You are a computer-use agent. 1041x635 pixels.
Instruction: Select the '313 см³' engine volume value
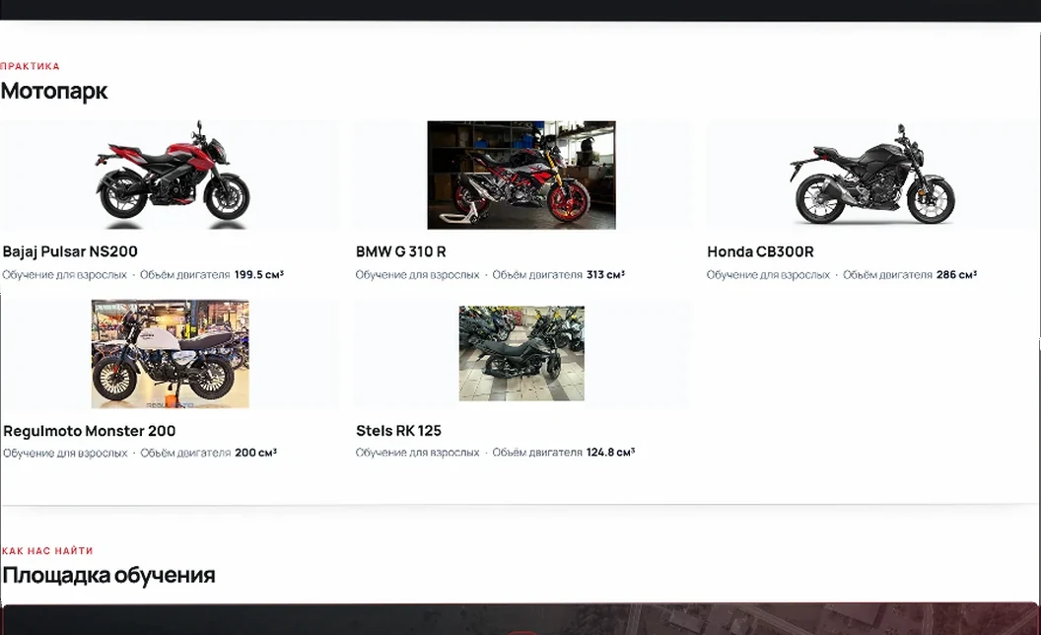(605, 274)
